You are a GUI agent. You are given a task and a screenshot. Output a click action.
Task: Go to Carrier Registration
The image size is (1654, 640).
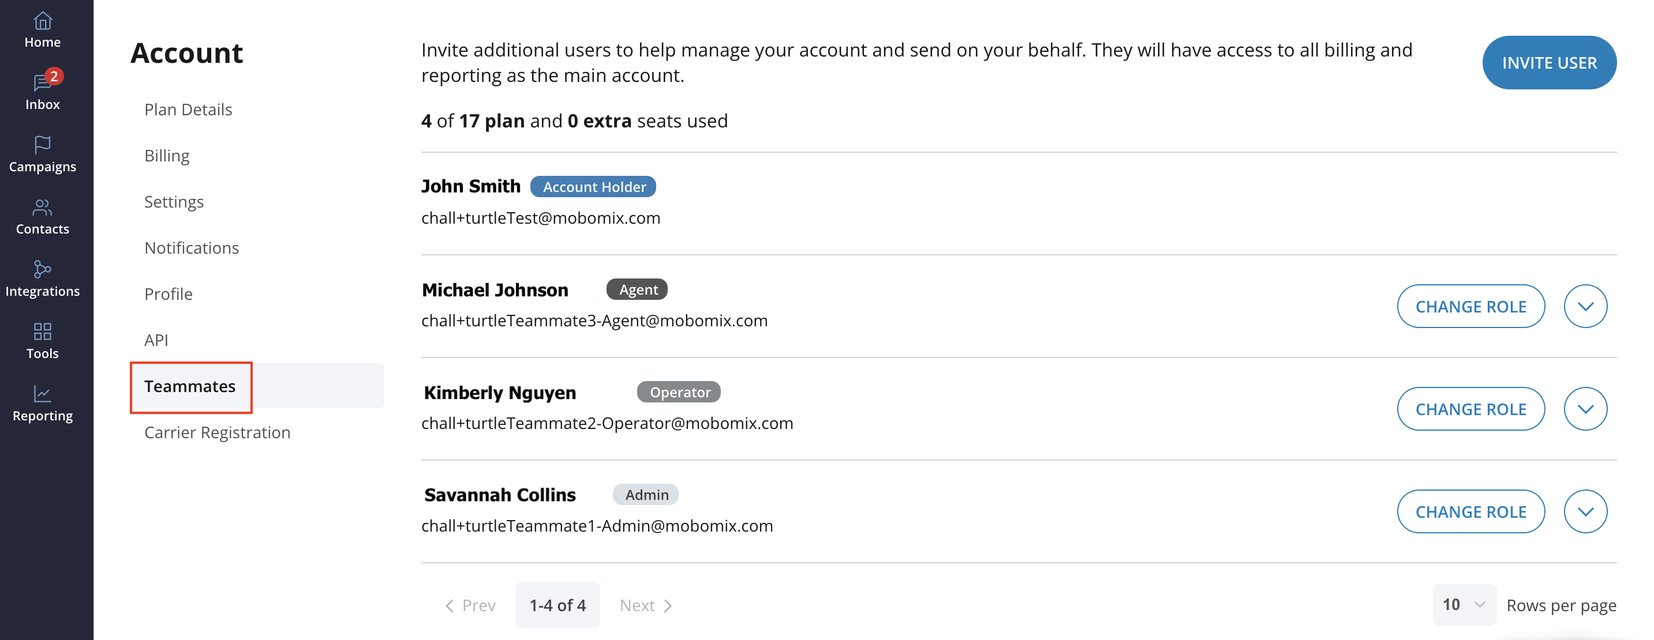(x=217, y=432)
